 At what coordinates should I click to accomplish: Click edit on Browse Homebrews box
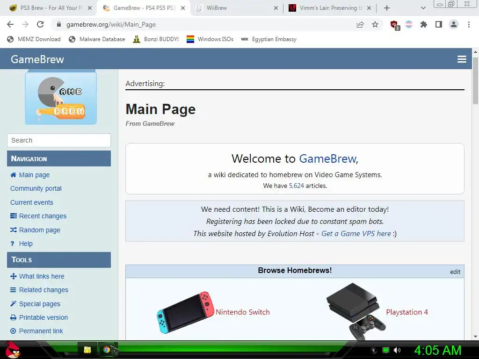pos(455,272)
